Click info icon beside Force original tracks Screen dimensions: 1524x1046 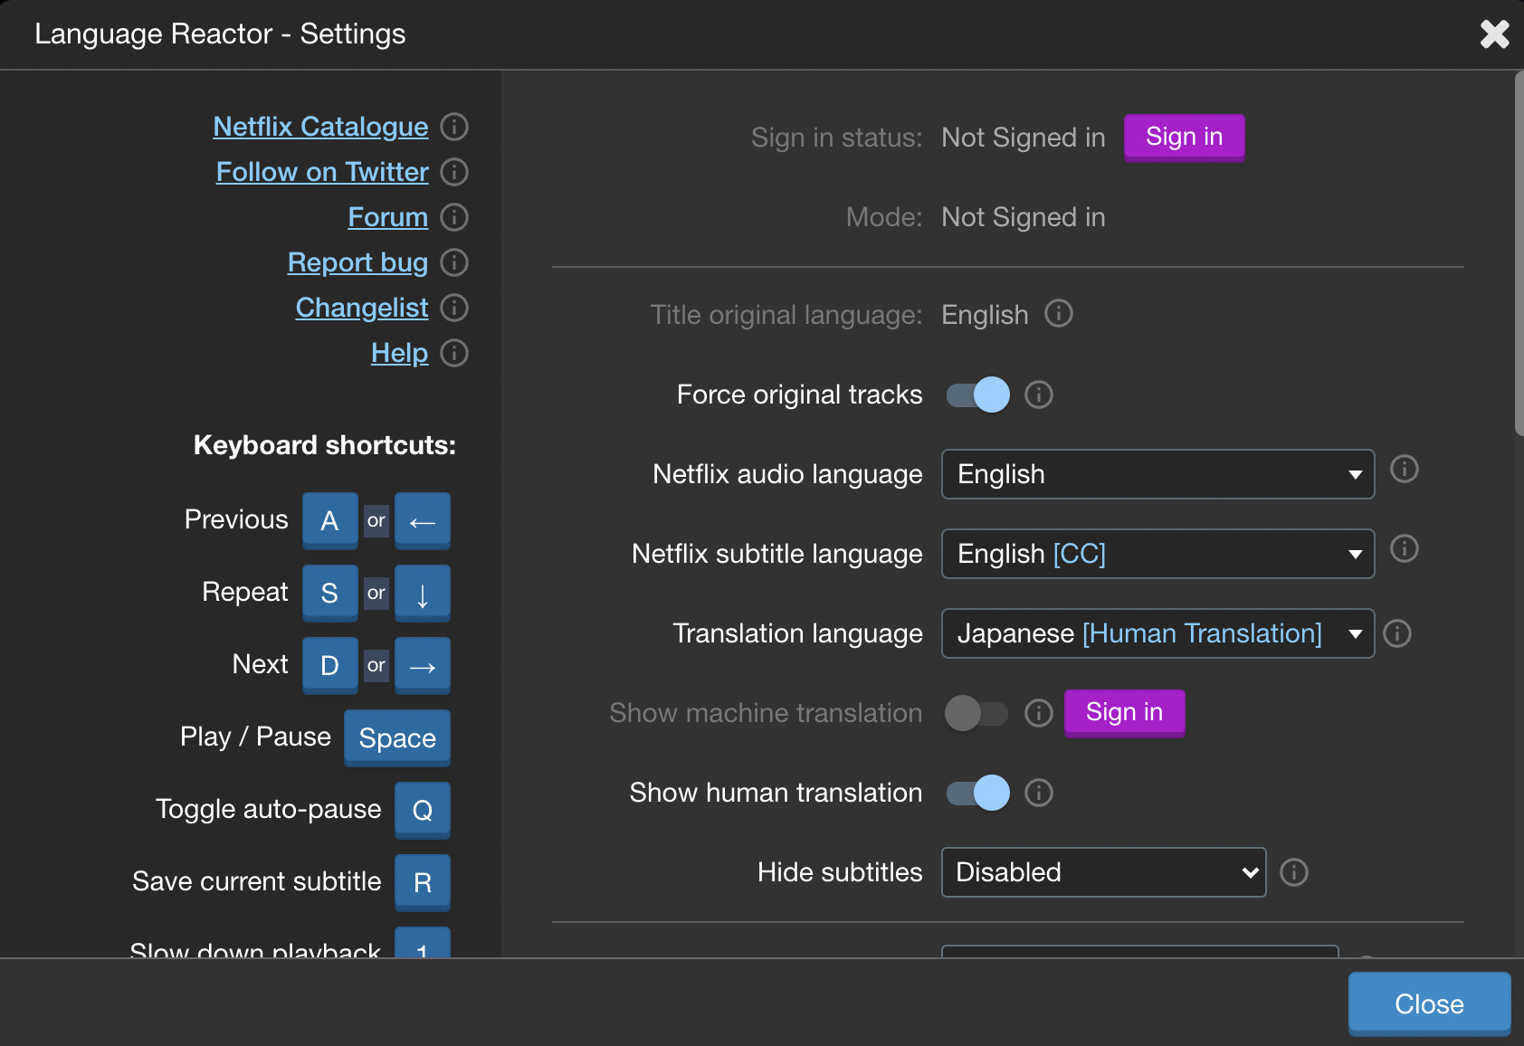1039,395
